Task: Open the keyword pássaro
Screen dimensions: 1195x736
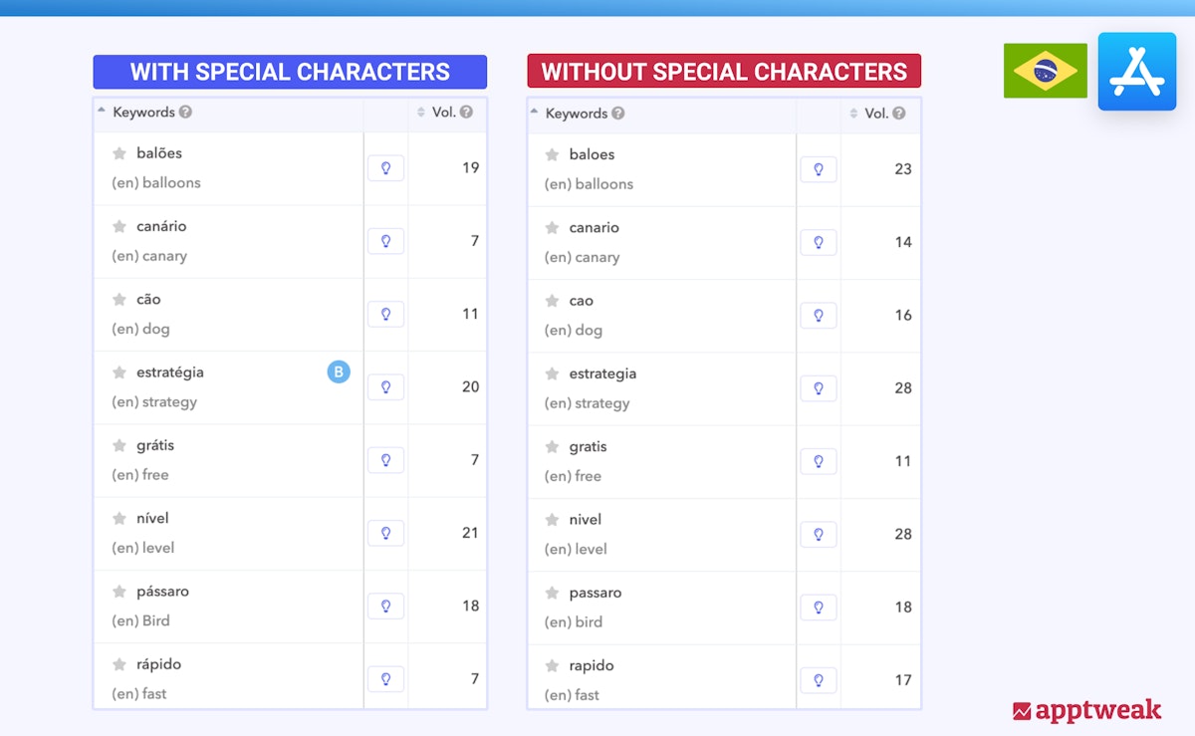Action: 162,592
